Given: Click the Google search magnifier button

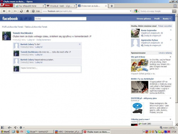Looking at the screenshot, I should pos(174,11).
